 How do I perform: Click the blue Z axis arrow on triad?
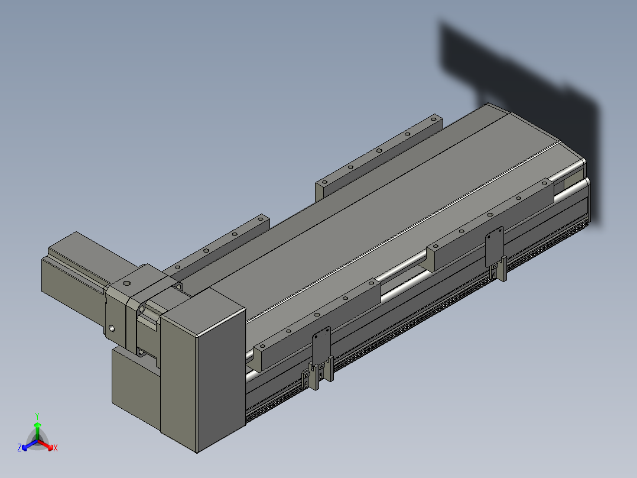pyautogui.click(x=29, y=446)
